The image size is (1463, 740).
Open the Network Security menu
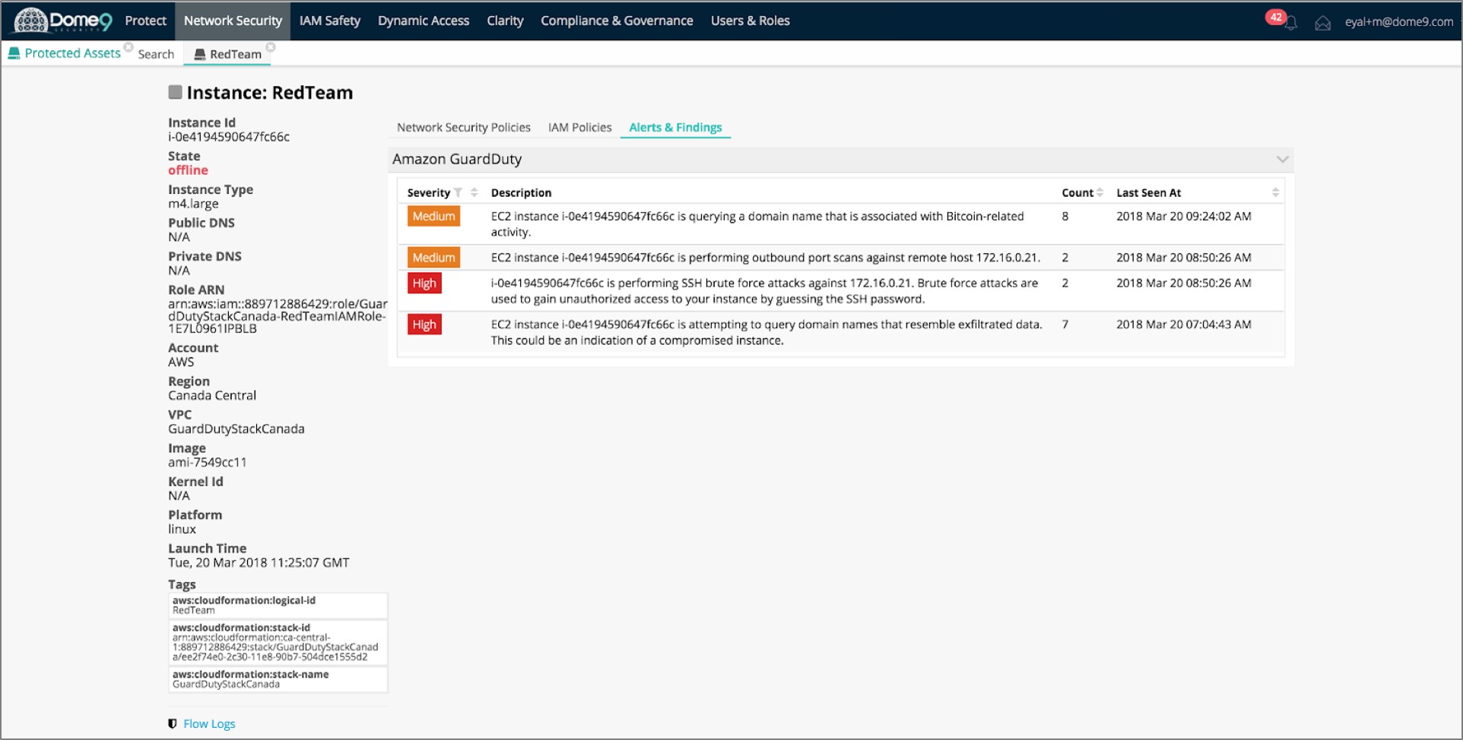233,21
